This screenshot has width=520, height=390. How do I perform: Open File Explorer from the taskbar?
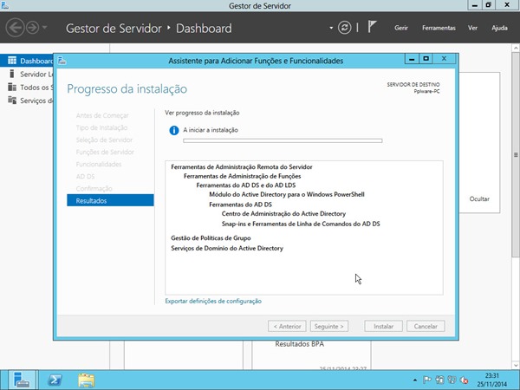pos(86,380)
